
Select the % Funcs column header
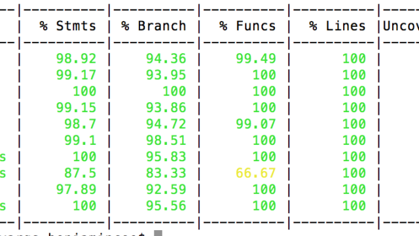click(x=247, y=26)
